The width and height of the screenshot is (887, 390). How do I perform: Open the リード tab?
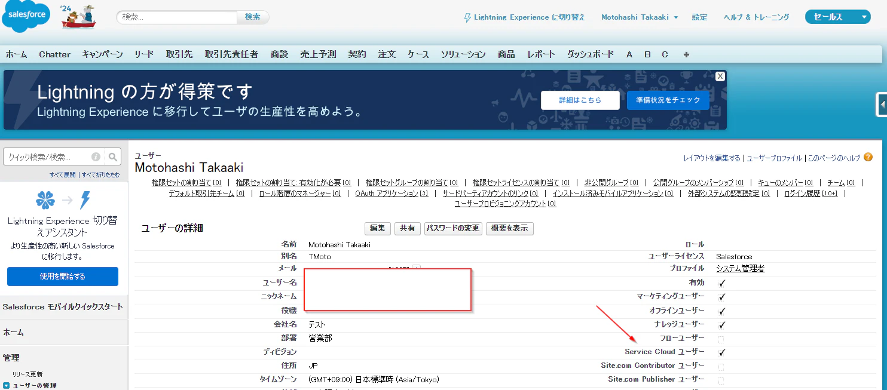[144, 54]
